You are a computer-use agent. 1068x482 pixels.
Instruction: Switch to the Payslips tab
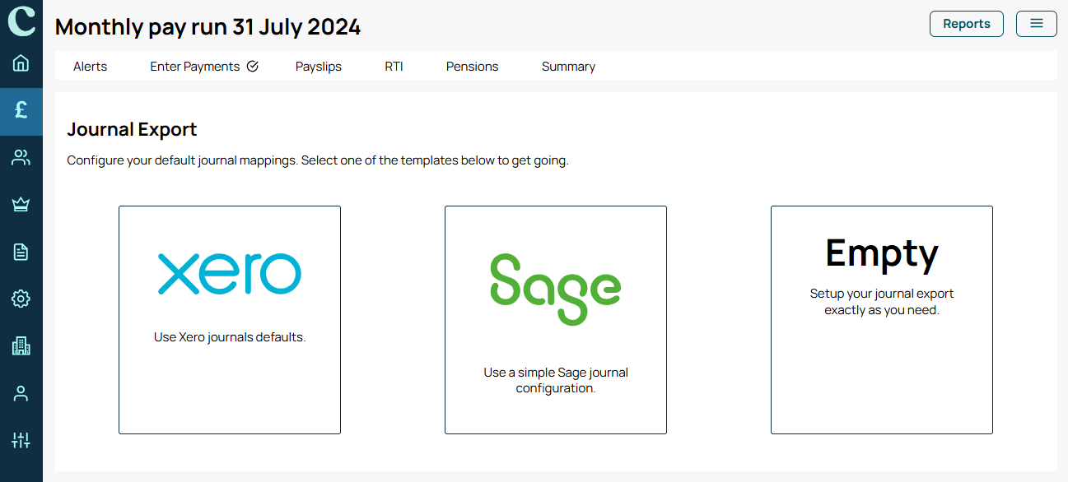click(319, 67)
